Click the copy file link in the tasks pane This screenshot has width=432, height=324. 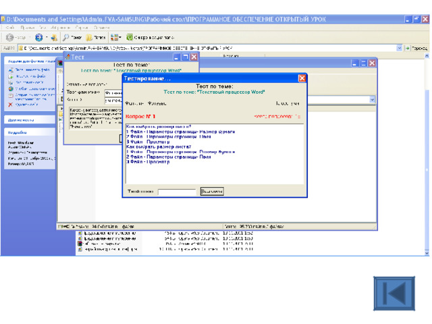pos(29,82)
